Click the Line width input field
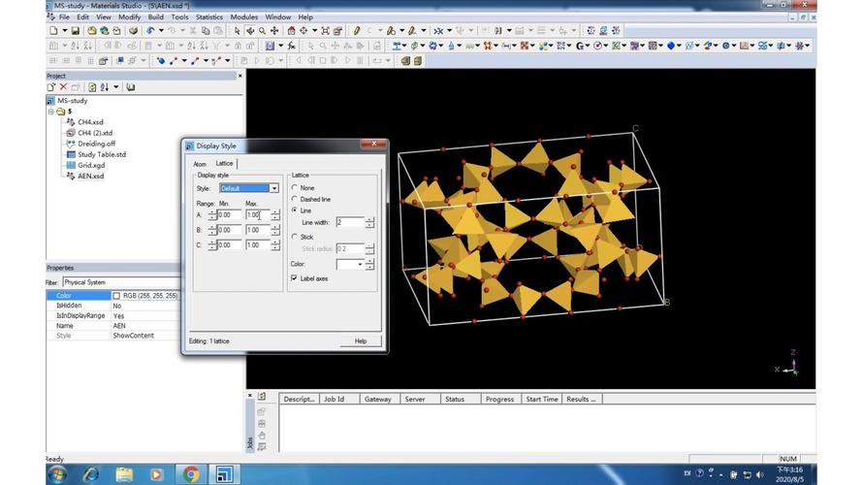The height and width of the screenshot is (485, 862). [348, 222]
